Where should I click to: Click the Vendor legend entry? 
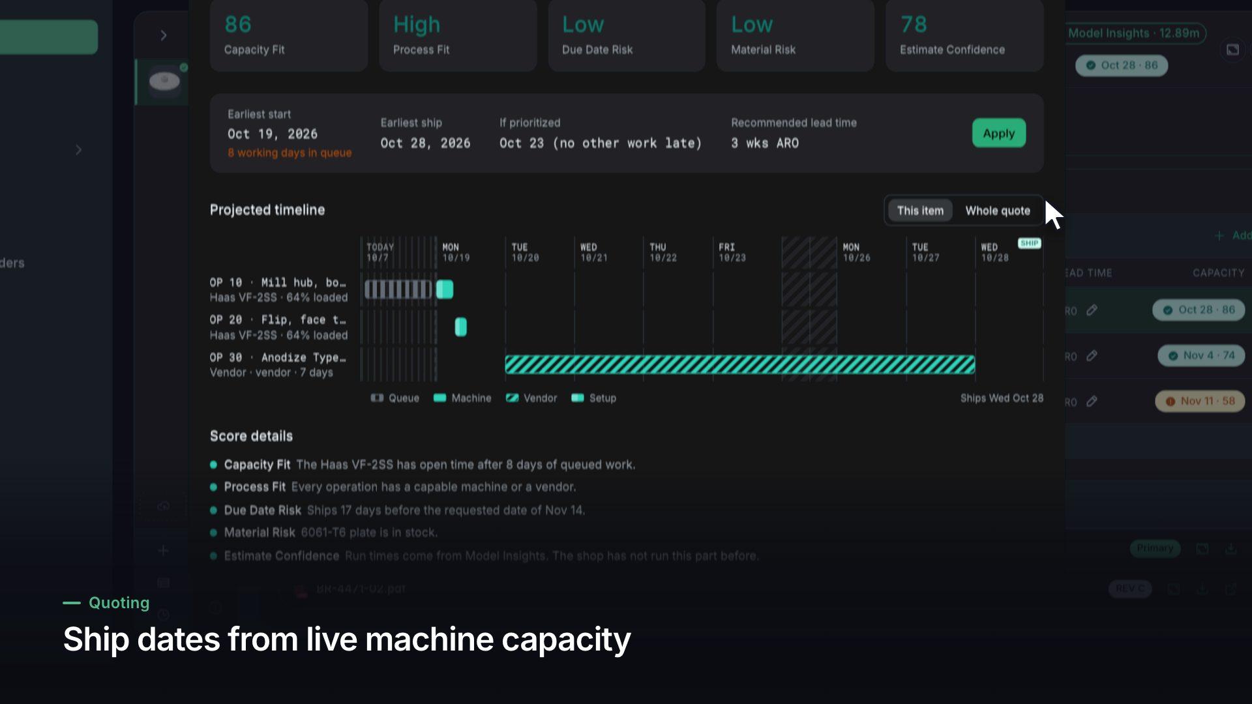coord(531,398)
